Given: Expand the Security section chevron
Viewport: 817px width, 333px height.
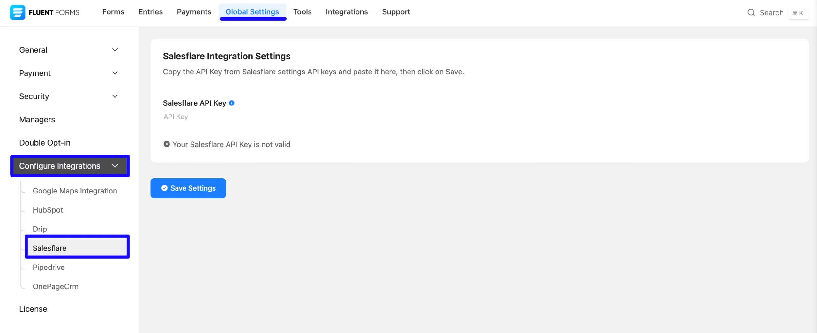Looking at the screenshot, I should [x=115, y=96].
